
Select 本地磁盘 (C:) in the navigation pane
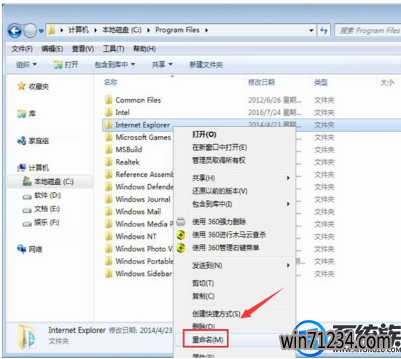tap(50, 181)
